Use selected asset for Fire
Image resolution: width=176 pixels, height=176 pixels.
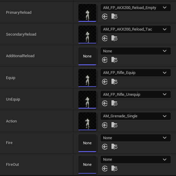pyautogui.click(x=105, y=147)
